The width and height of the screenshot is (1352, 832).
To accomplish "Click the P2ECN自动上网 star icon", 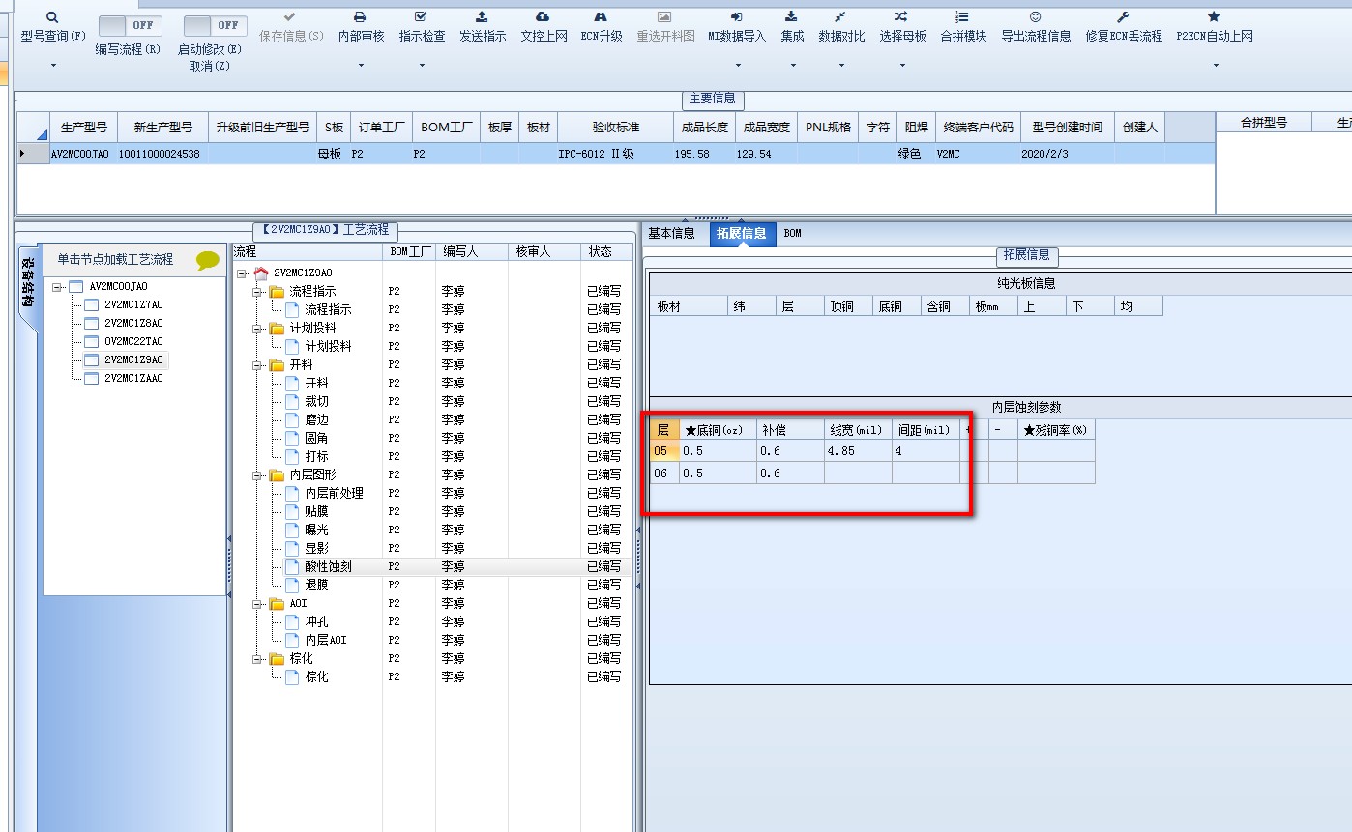I will click(x=1215, y=17).
